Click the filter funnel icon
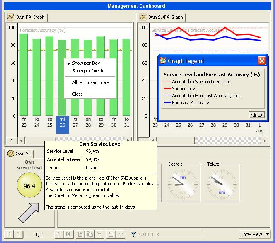The image size is (275, 243). pyautogui.click(x=133, y=234)
